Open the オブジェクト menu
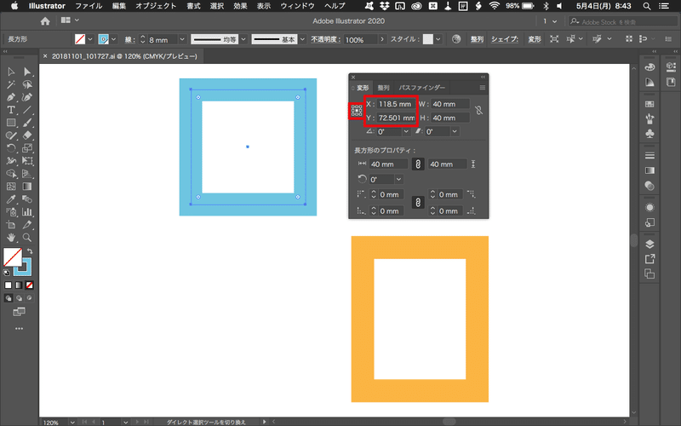The width and height of the screenshot is (681, 426). tap(156, 6)
